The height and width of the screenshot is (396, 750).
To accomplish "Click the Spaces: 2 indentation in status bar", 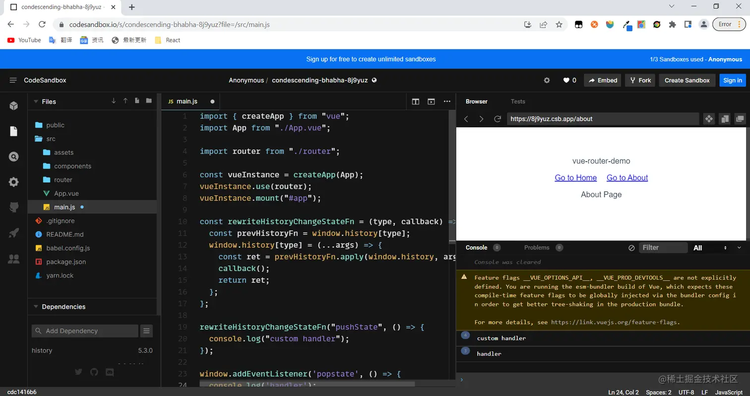I will coord(658,392).
